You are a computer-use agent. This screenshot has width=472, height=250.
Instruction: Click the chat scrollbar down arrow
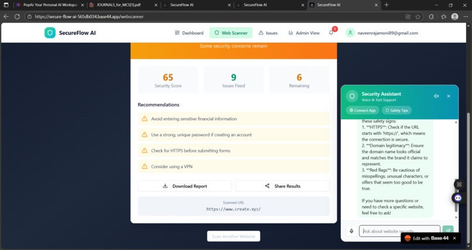[x=456, y=217]
